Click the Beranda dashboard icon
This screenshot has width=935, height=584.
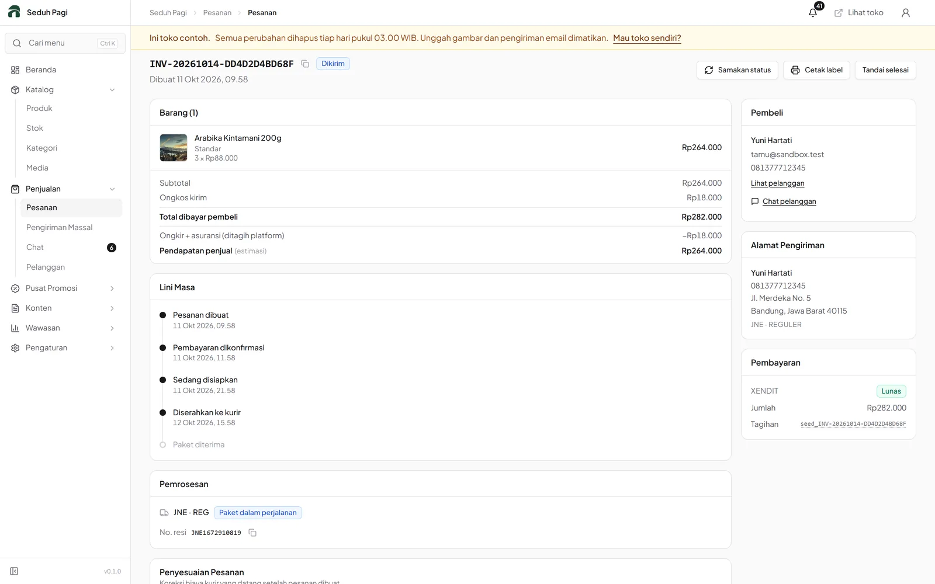point(15,69)
